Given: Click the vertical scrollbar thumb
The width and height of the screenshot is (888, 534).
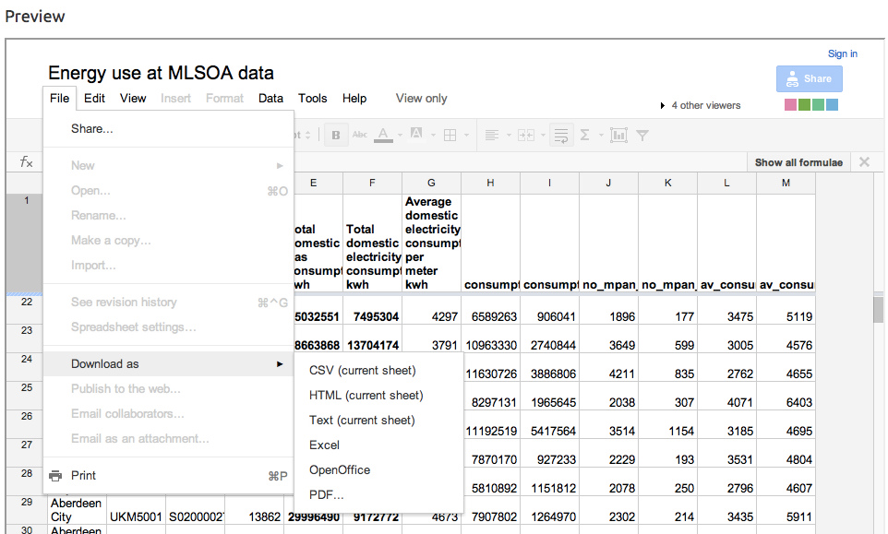Looking at the screenshot, I should point(879,309).
